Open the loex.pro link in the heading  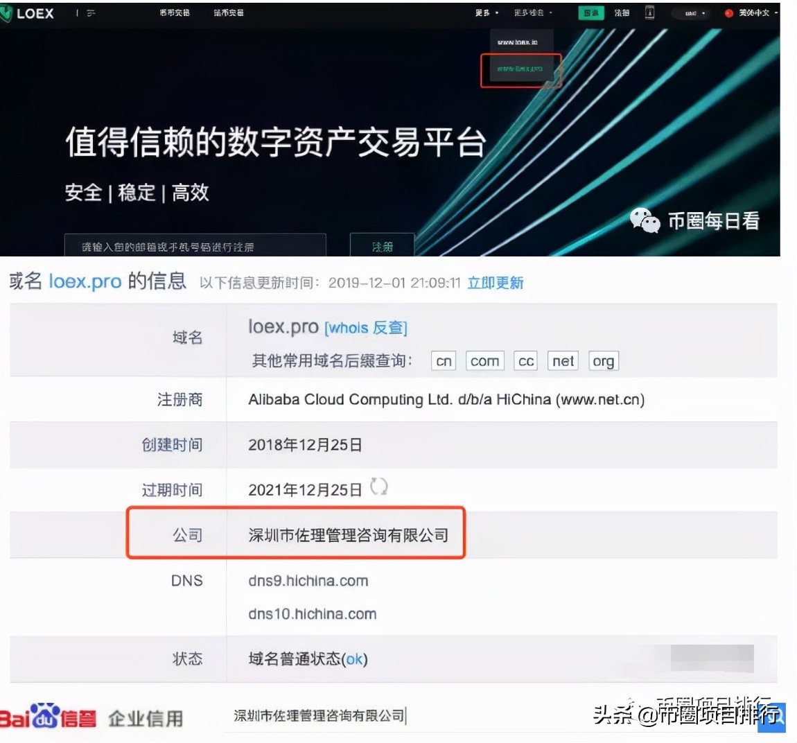[x=85, y=281]
